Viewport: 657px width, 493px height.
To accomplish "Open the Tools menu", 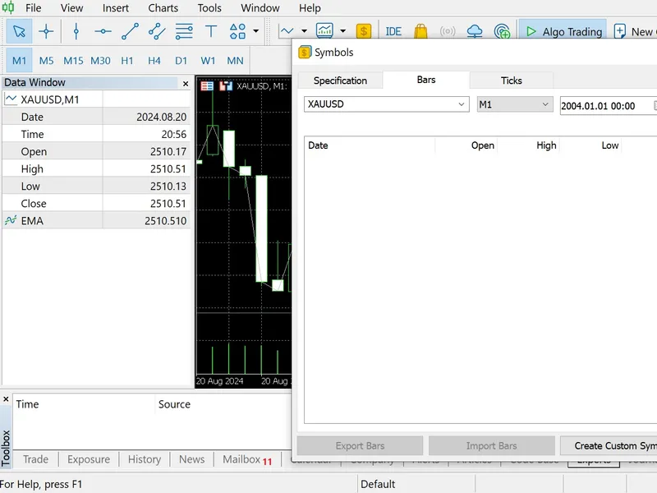I will pyautogui.click(x=209, y=8).
